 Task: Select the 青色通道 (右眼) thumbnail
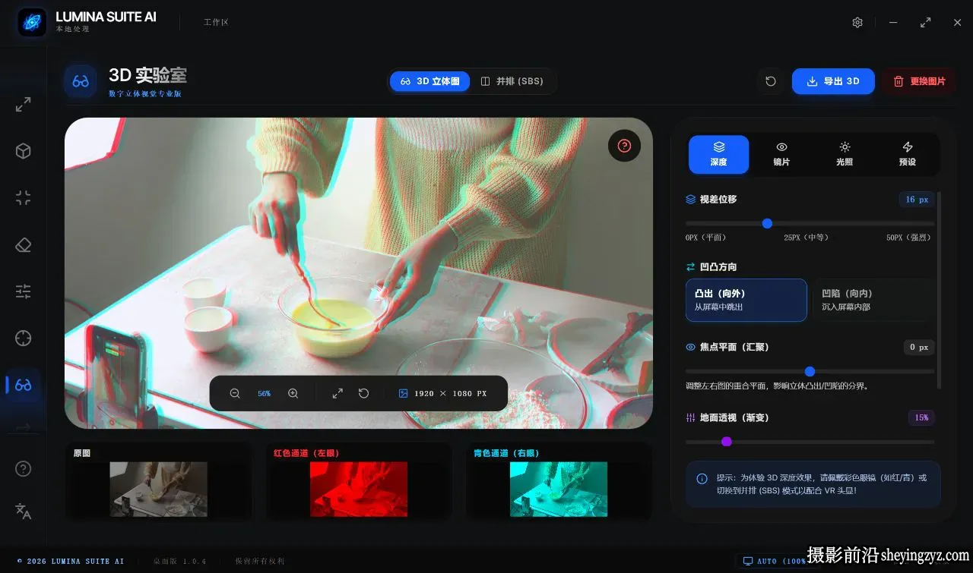coord(559,481)
